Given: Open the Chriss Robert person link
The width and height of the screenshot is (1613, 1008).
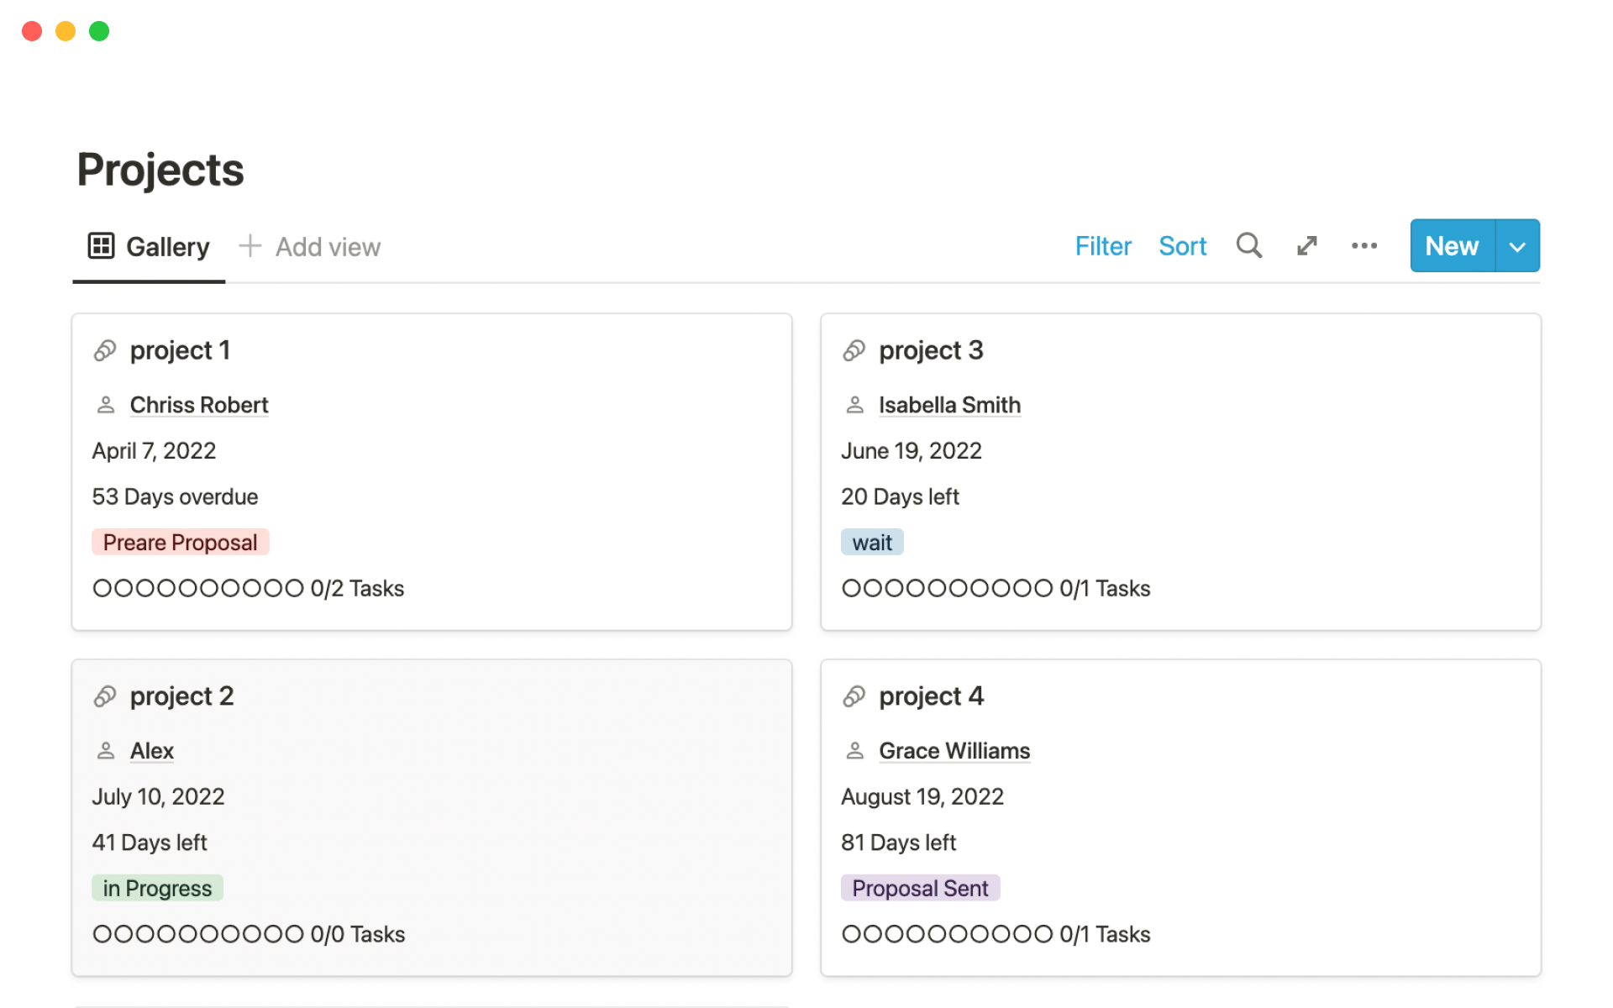Looking at the screenshot, I should click(199, 405).
